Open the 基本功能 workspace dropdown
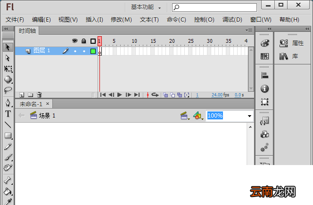The image size is (313, 205). [x=146, y=8]
